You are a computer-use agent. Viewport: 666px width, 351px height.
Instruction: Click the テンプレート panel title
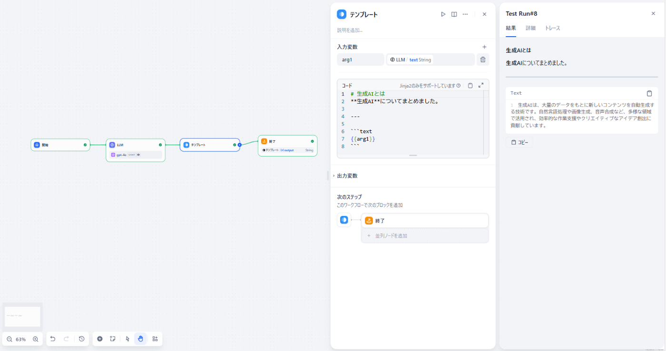click(x=364, y=14)
